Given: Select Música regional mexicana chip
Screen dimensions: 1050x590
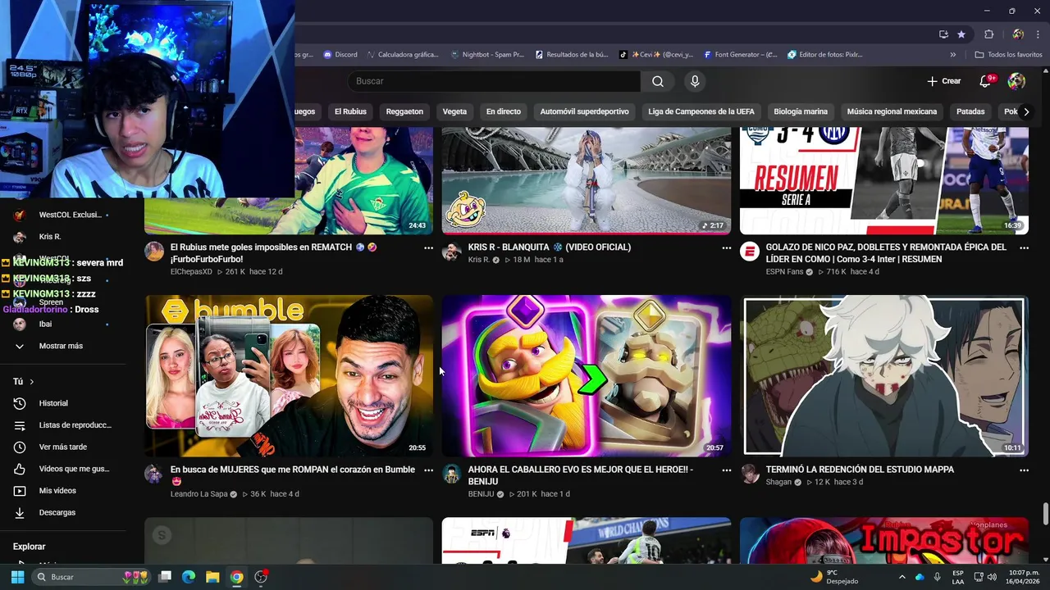Looking at the screenshot, I should [892, 111].
